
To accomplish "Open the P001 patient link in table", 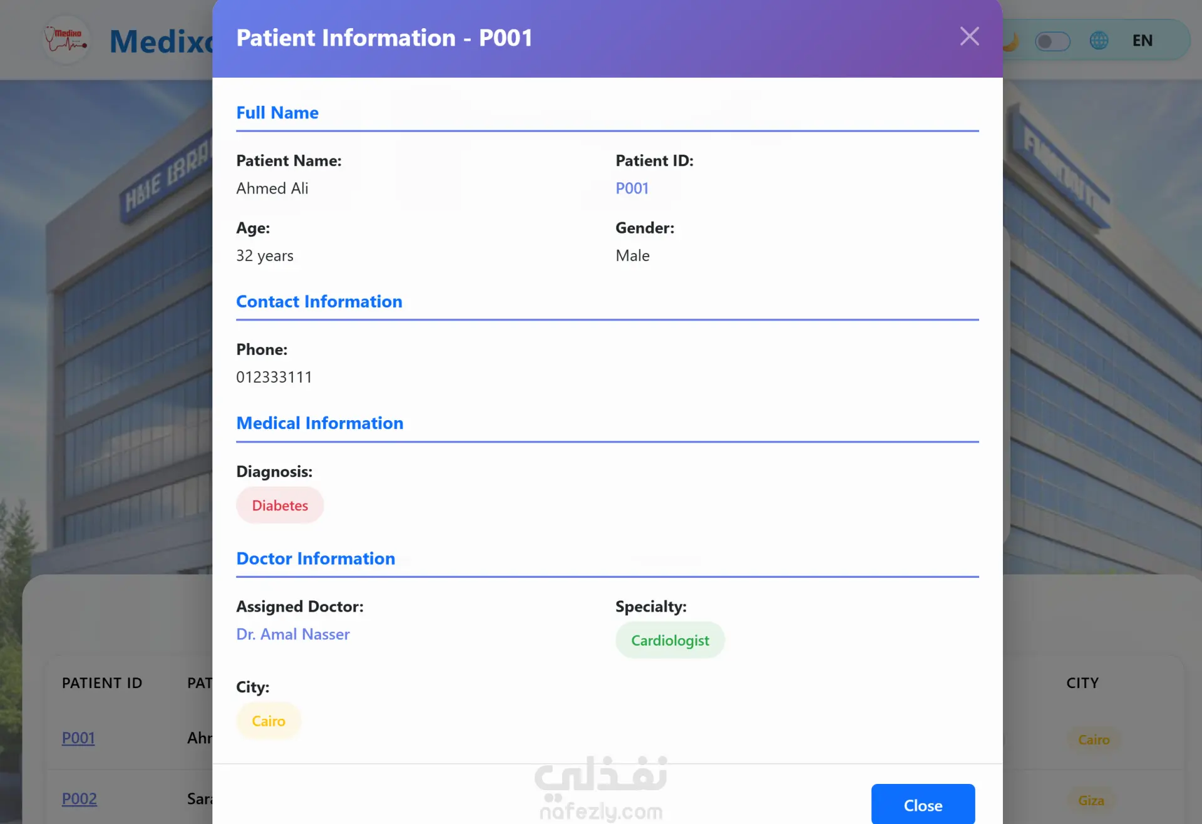I will (x=78, y=738).
